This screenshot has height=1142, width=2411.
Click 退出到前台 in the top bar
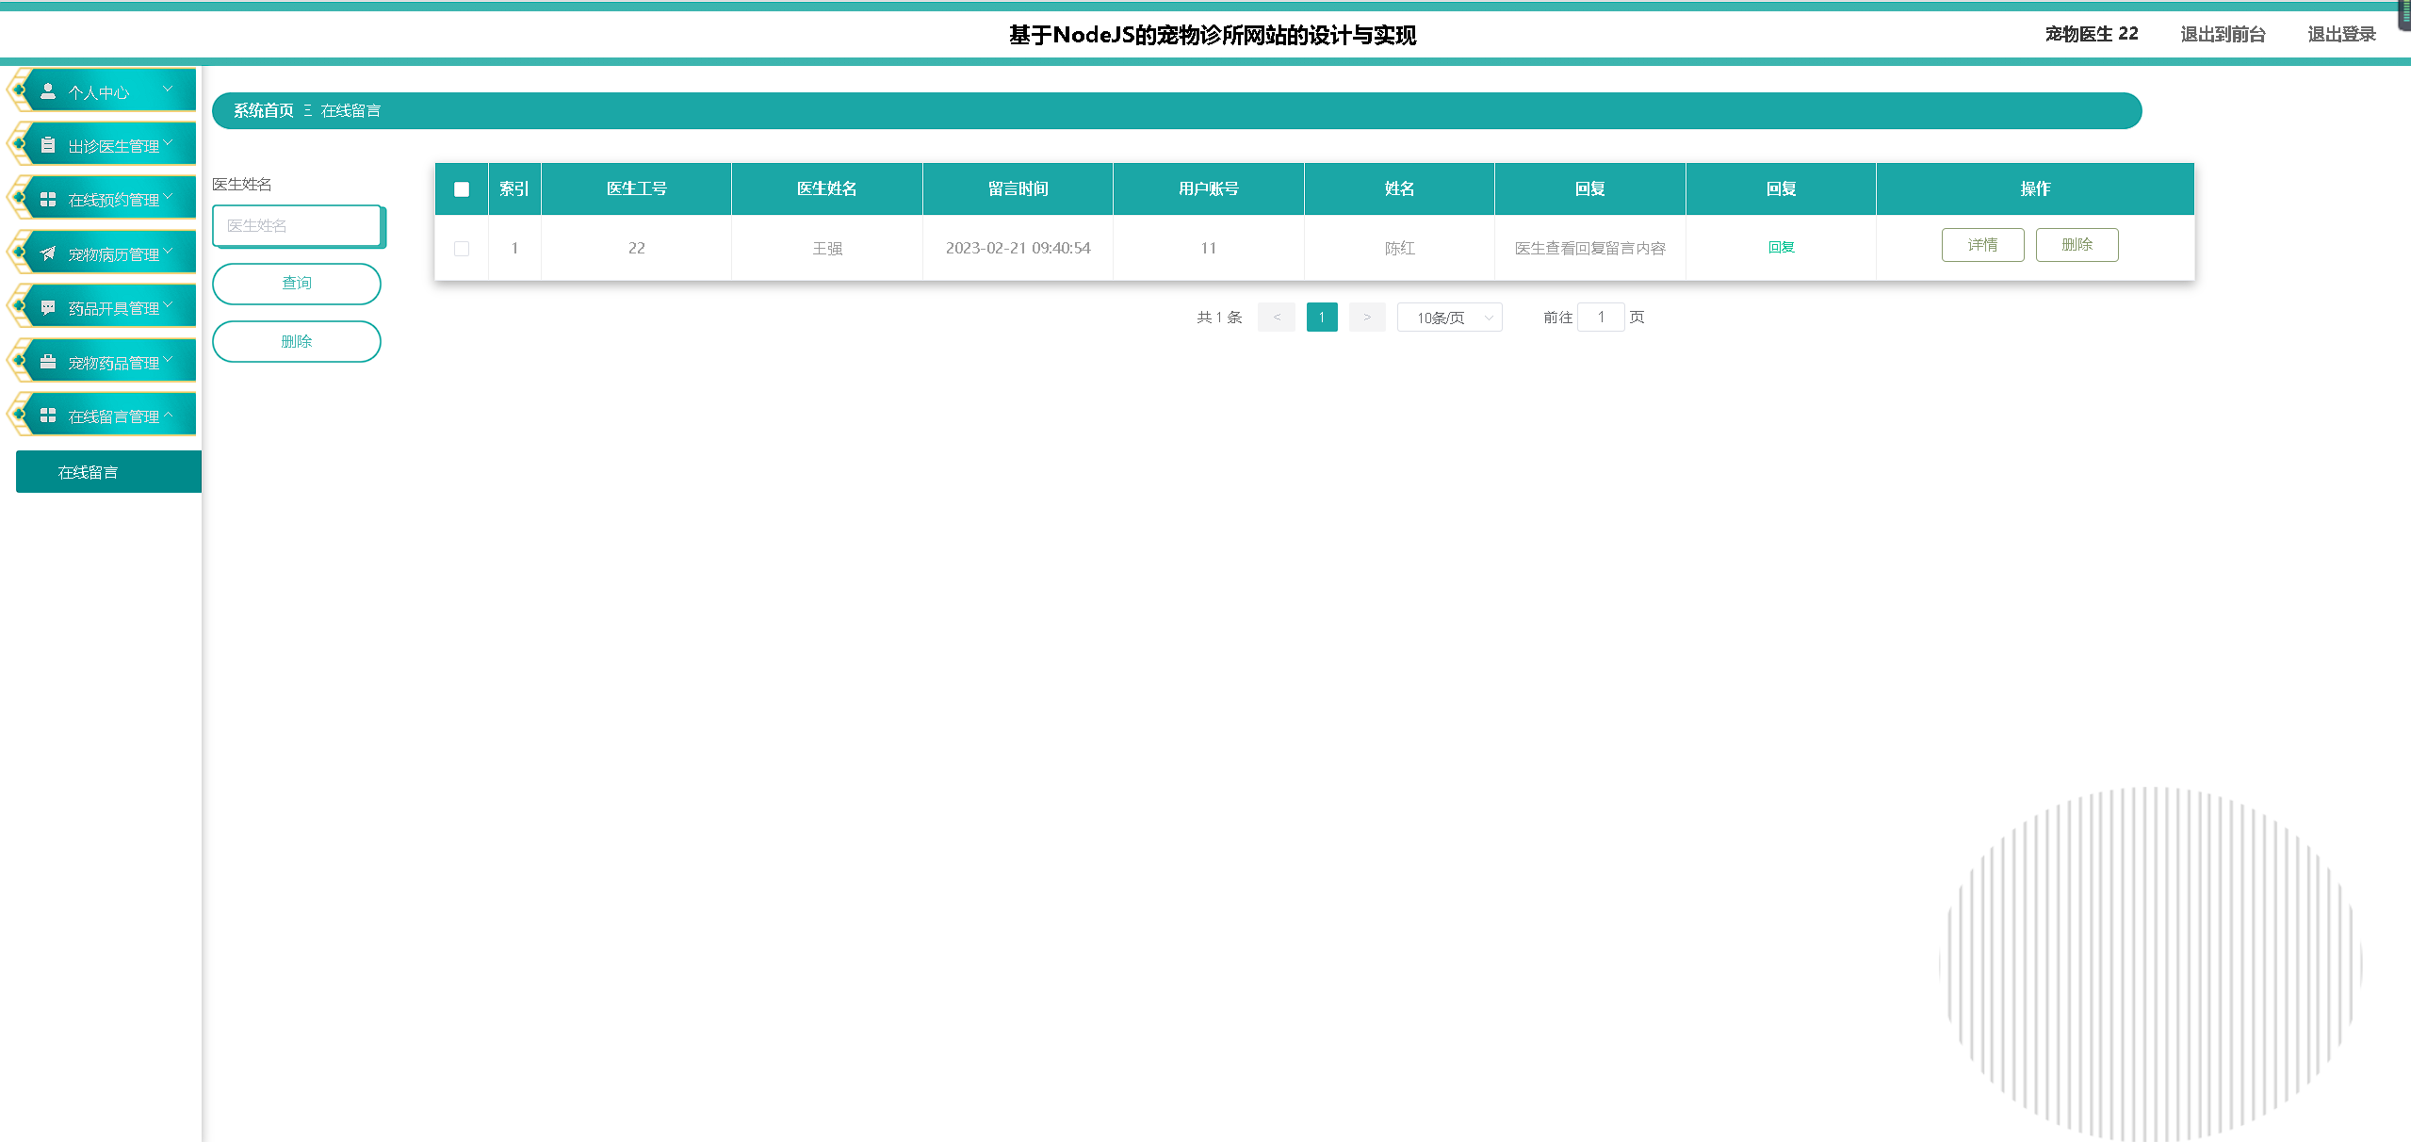click(x=2223, y=35)
